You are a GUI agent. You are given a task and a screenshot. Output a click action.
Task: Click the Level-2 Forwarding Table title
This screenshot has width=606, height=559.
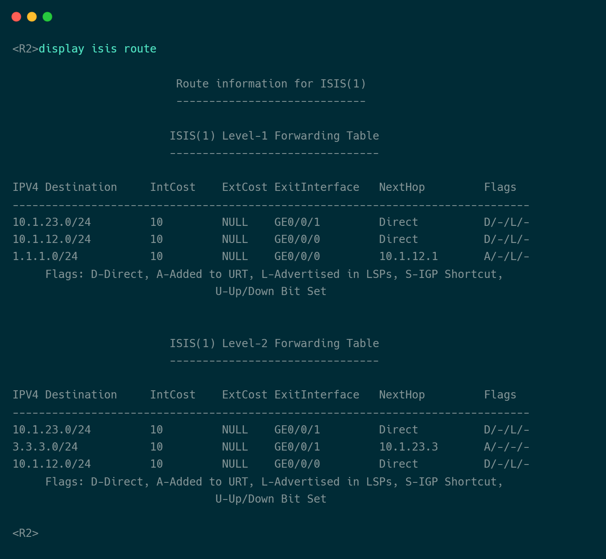point(274,344)
